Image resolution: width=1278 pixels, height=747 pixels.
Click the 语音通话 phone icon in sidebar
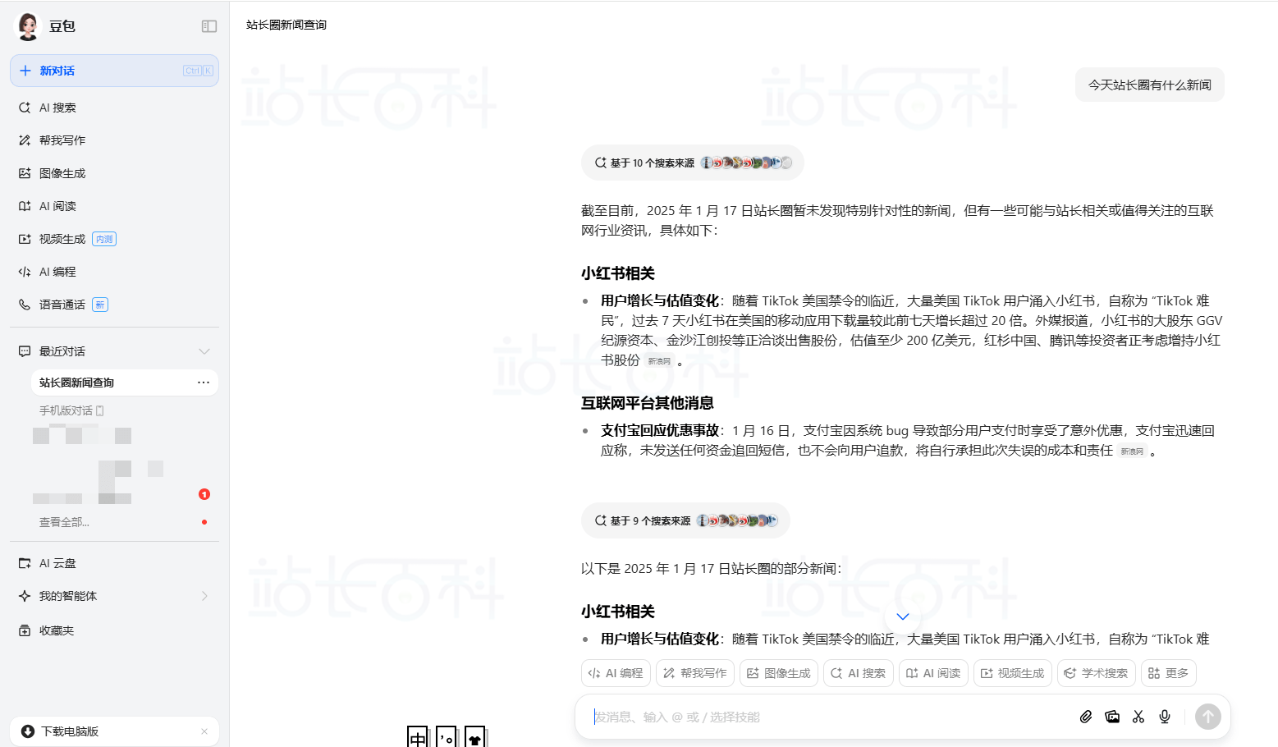point(25,305)
